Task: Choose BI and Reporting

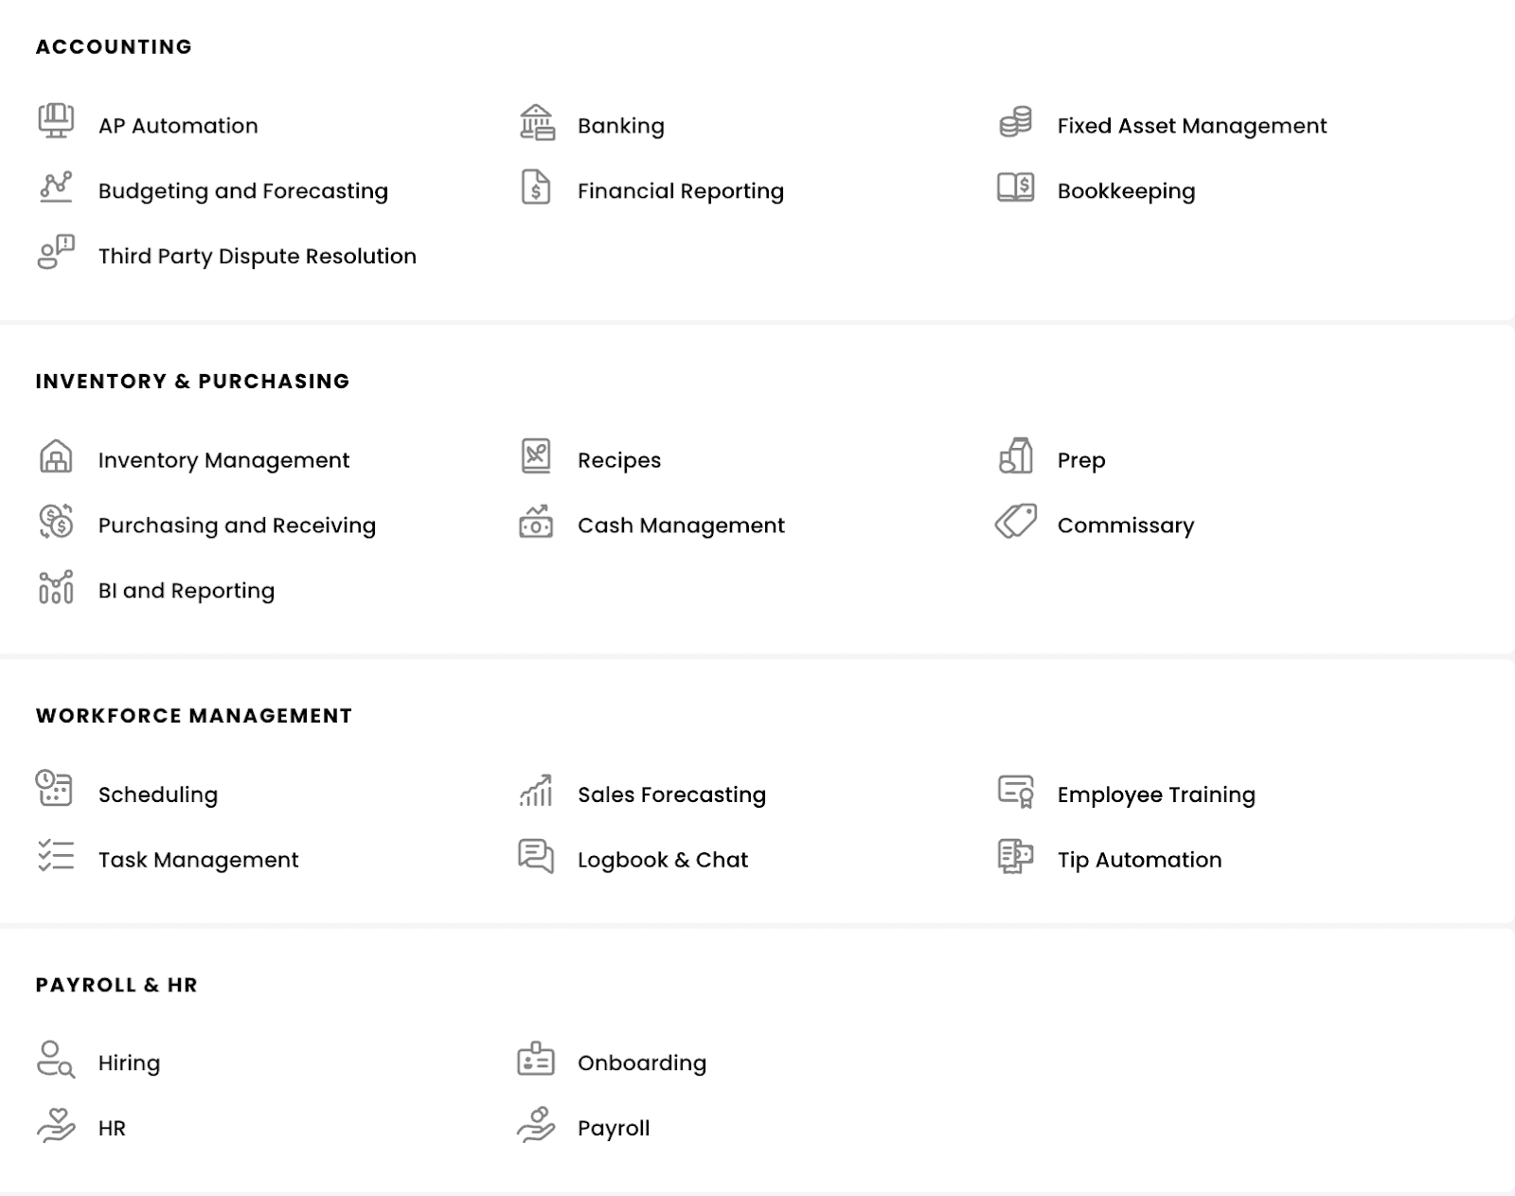Action: click(186, 591)
